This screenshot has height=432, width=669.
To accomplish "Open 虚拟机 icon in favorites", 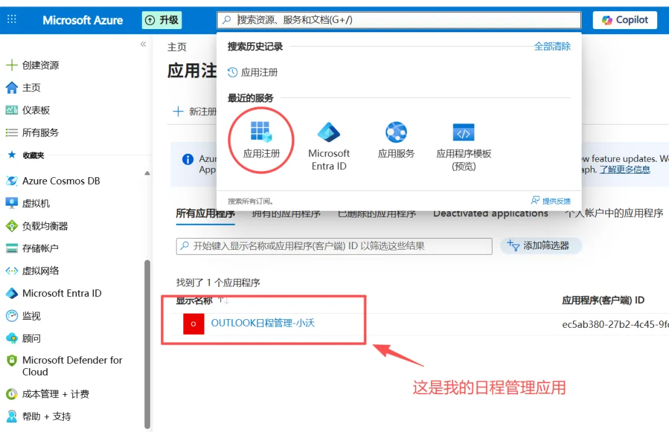I will (x=12, y=203).
